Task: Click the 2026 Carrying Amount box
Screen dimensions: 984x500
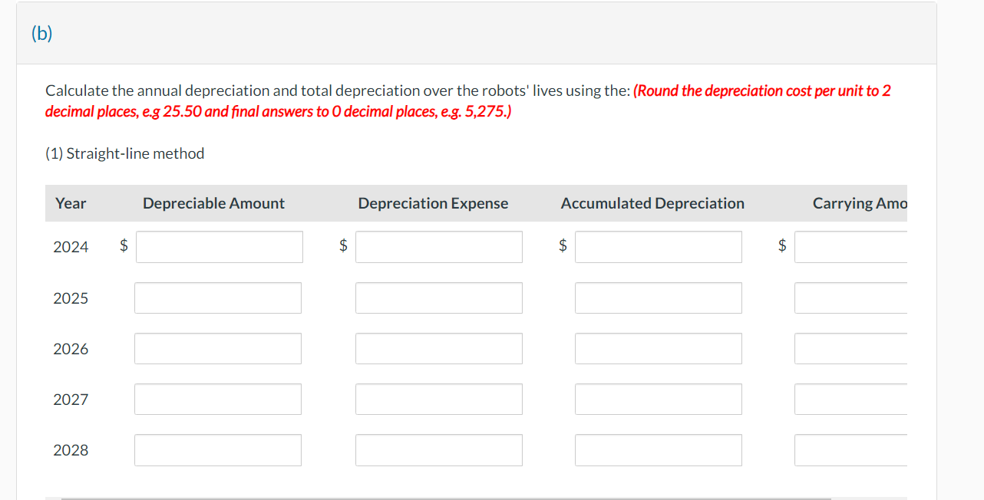Action: point(850,348)
